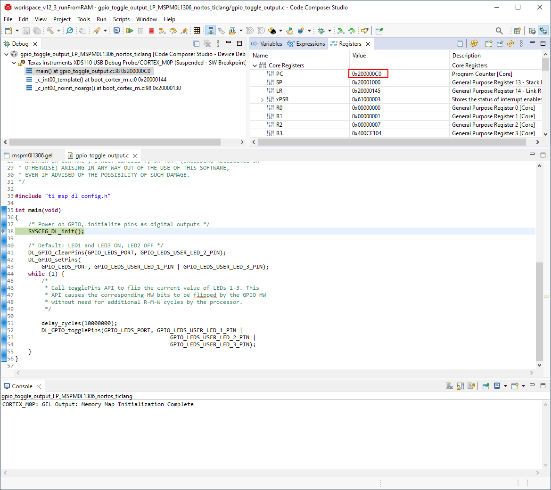Click Collapse All icon in Debug view

[x=197, y=44]
